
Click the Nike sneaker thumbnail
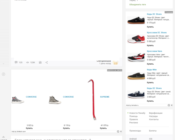136,76
